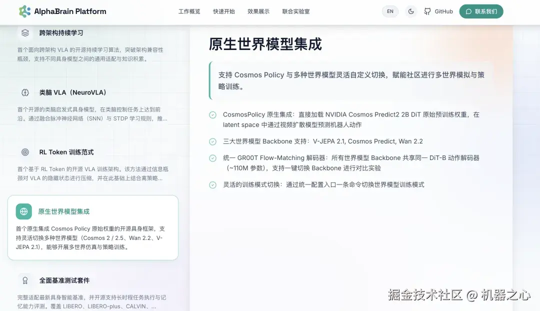Click the checkmark beside 灵活的训练模式切换 item
540x311 pixels.
212,184
